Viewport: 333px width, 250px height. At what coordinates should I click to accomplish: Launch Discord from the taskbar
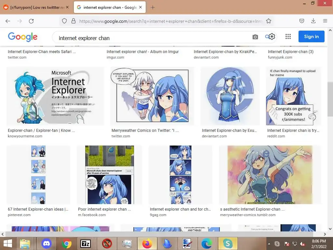pyautogui.click(x=46, y=243)
